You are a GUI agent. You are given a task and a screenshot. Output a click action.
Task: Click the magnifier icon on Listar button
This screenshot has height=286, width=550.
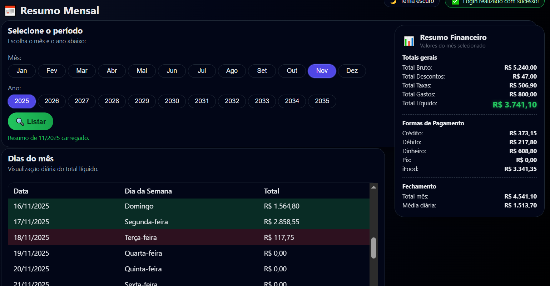pyautogui.click(x=20, y=122)
